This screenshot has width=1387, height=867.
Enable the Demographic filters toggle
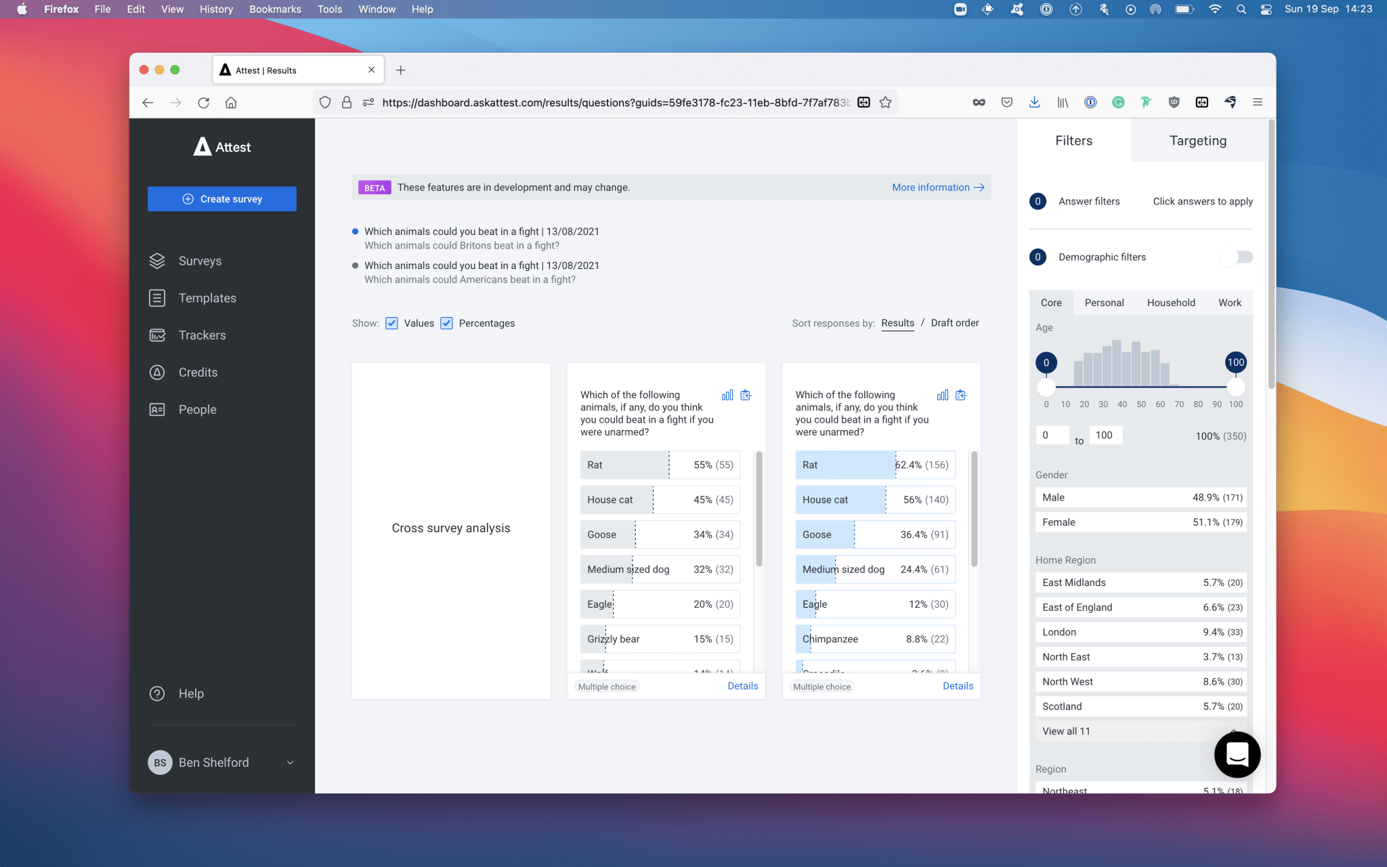click(1237, 257)
